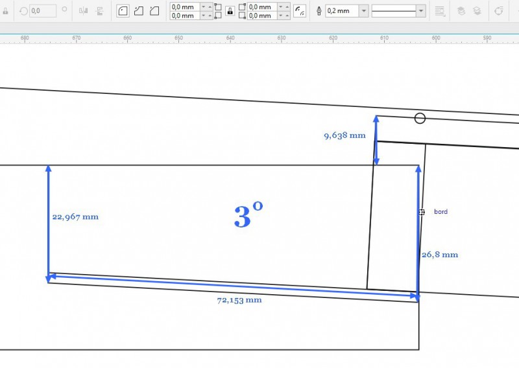Click the wrap text icon

tap(440, 11)
